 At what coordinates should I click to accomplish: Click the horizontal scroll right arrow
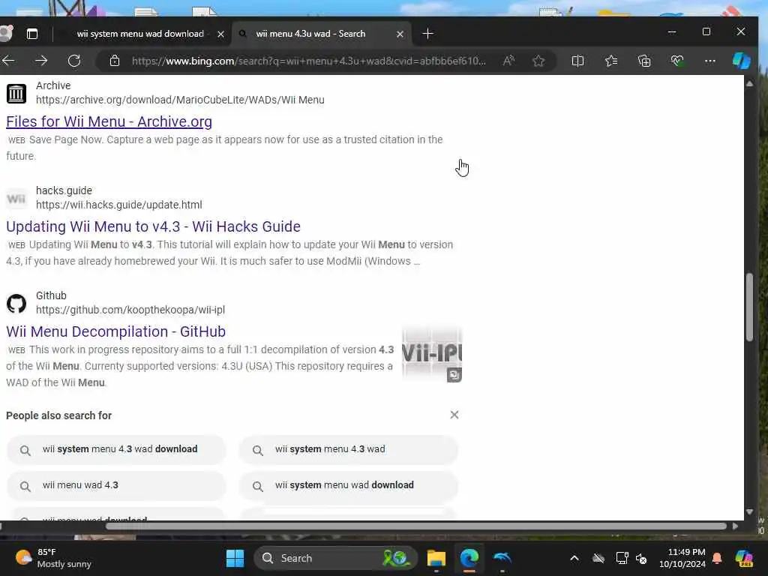(735, 526)
